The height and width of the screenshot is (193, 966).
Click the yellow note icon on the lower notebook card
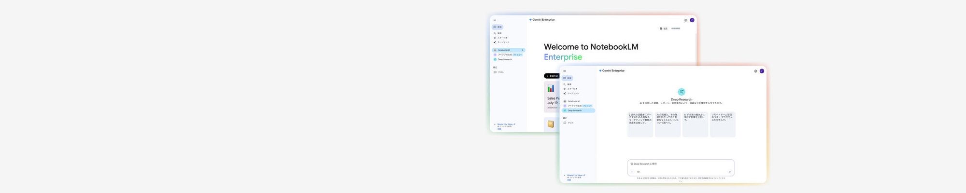tap(551, 124)
